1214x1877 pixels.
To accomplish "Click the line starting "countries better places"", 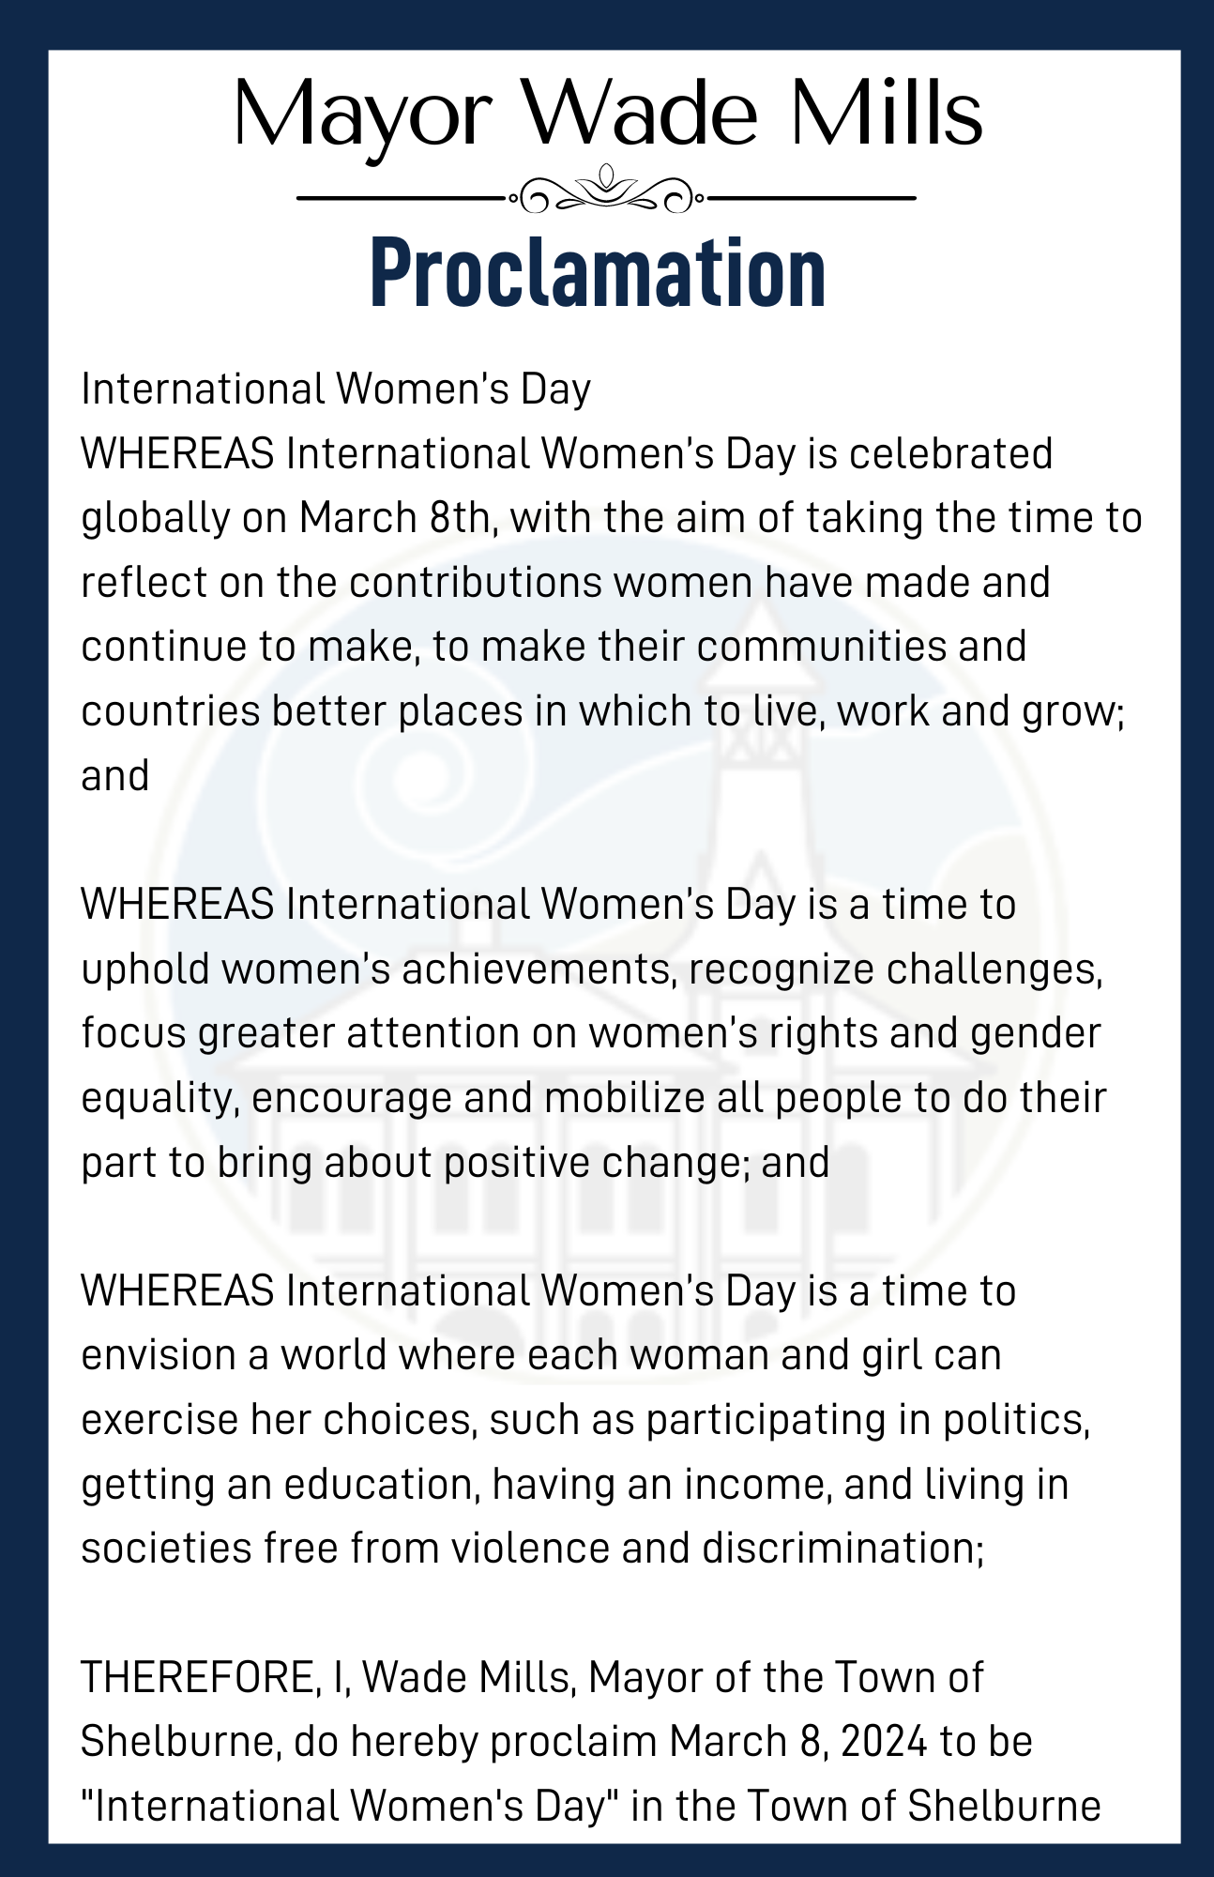I will tap(602, 711).
